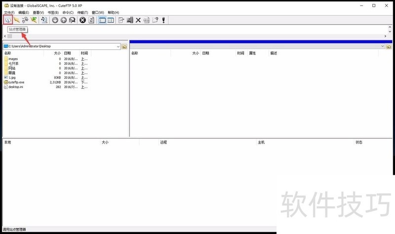
Task: Click the execute building-like toolbar icon
Action: point(130,20)
